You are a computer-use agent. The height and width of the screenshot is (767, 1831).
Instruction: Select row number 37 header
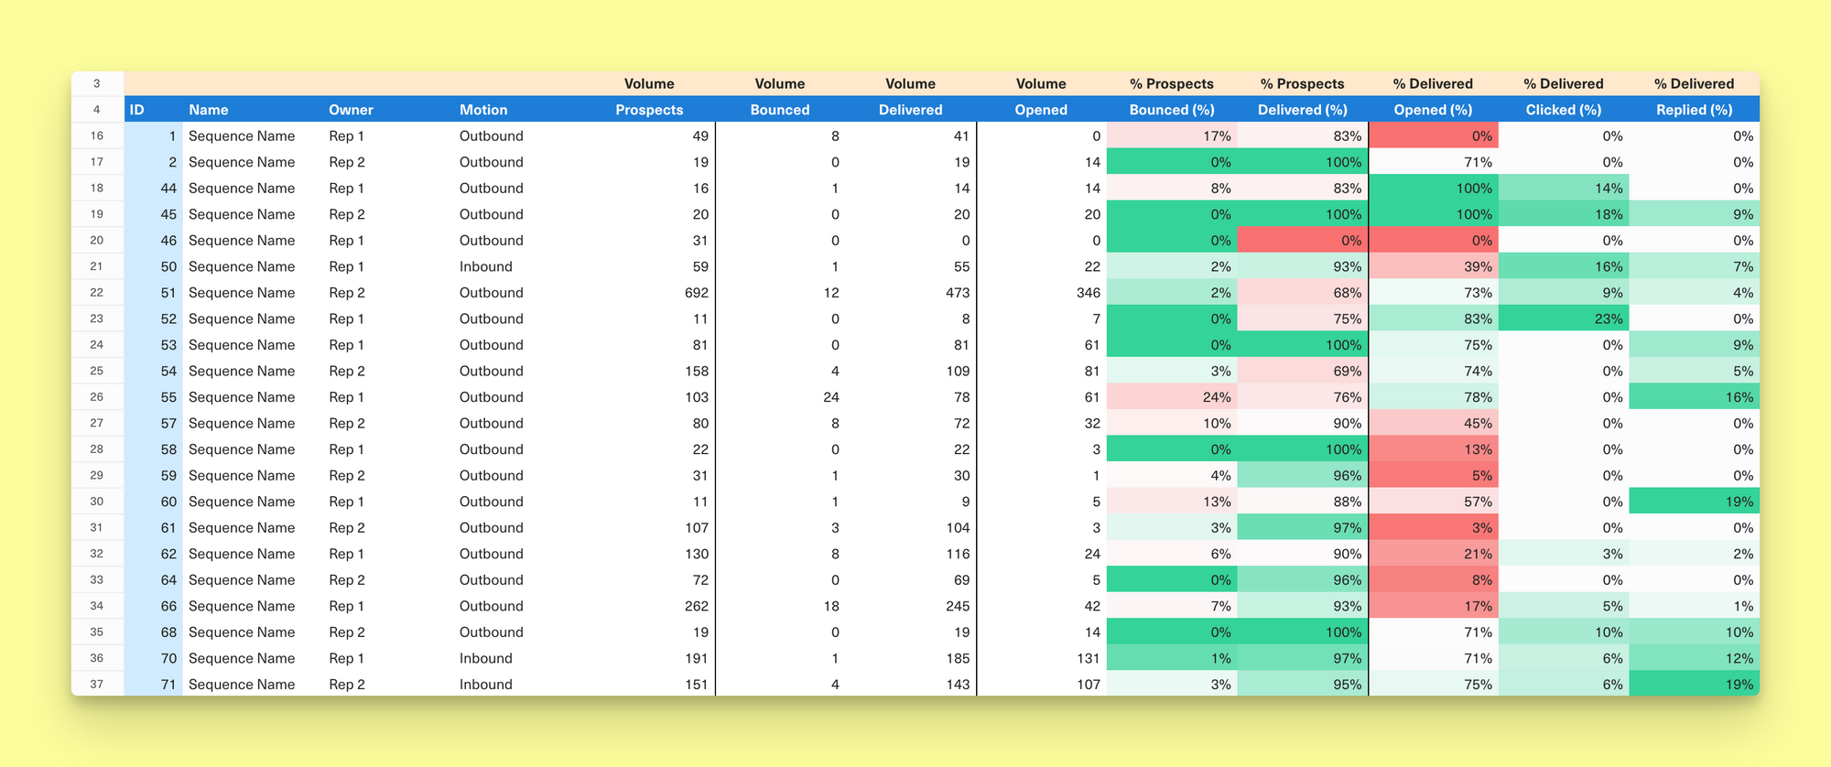pos(97,685)
